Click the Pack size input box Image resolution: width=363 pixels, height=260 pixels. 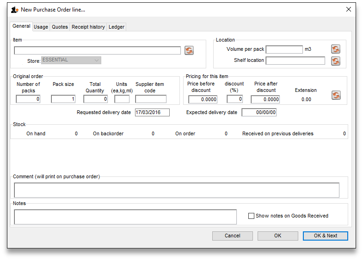[63, 99]
